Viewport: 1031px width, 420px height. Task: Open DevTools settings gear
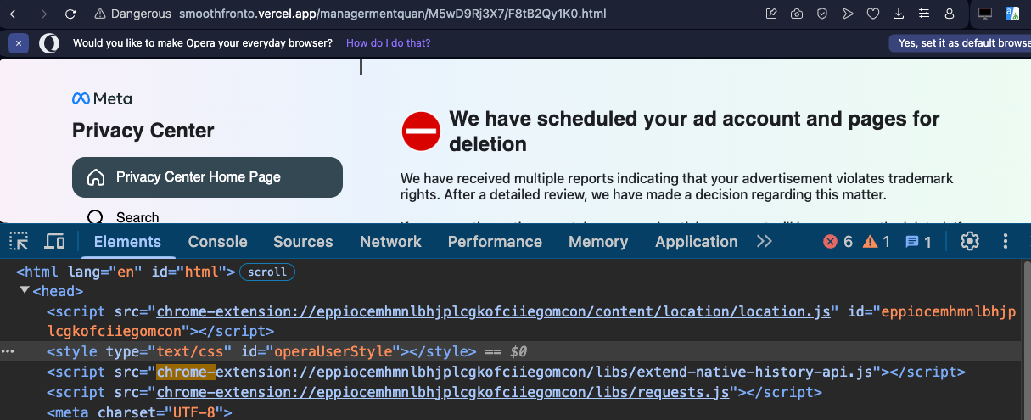970,242
